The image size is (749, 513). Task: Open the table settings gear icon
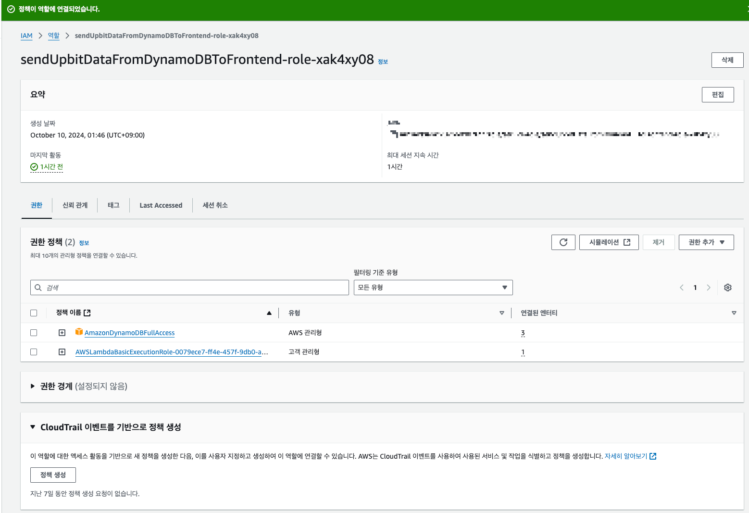(728, 288)
